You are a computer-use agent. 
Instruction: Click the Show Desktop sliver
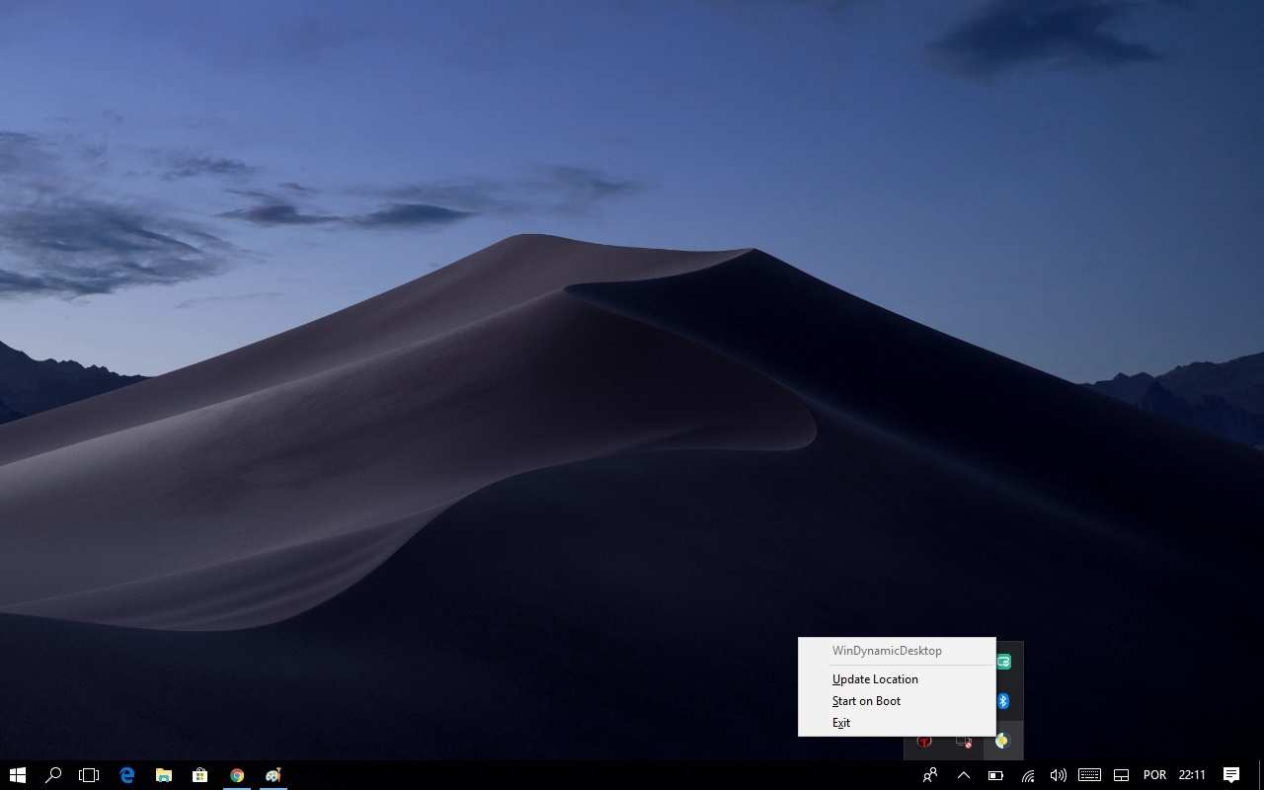tap(1261, 775)
